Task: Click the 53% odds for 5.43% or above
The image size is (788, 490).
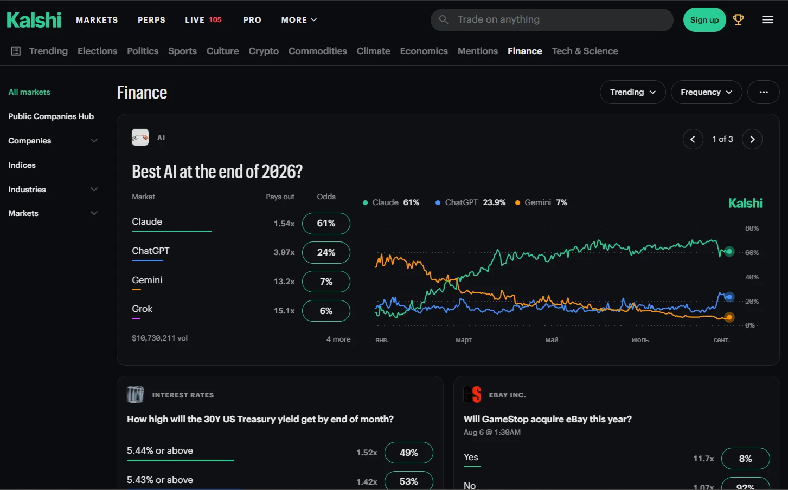Action: [409, 481]
